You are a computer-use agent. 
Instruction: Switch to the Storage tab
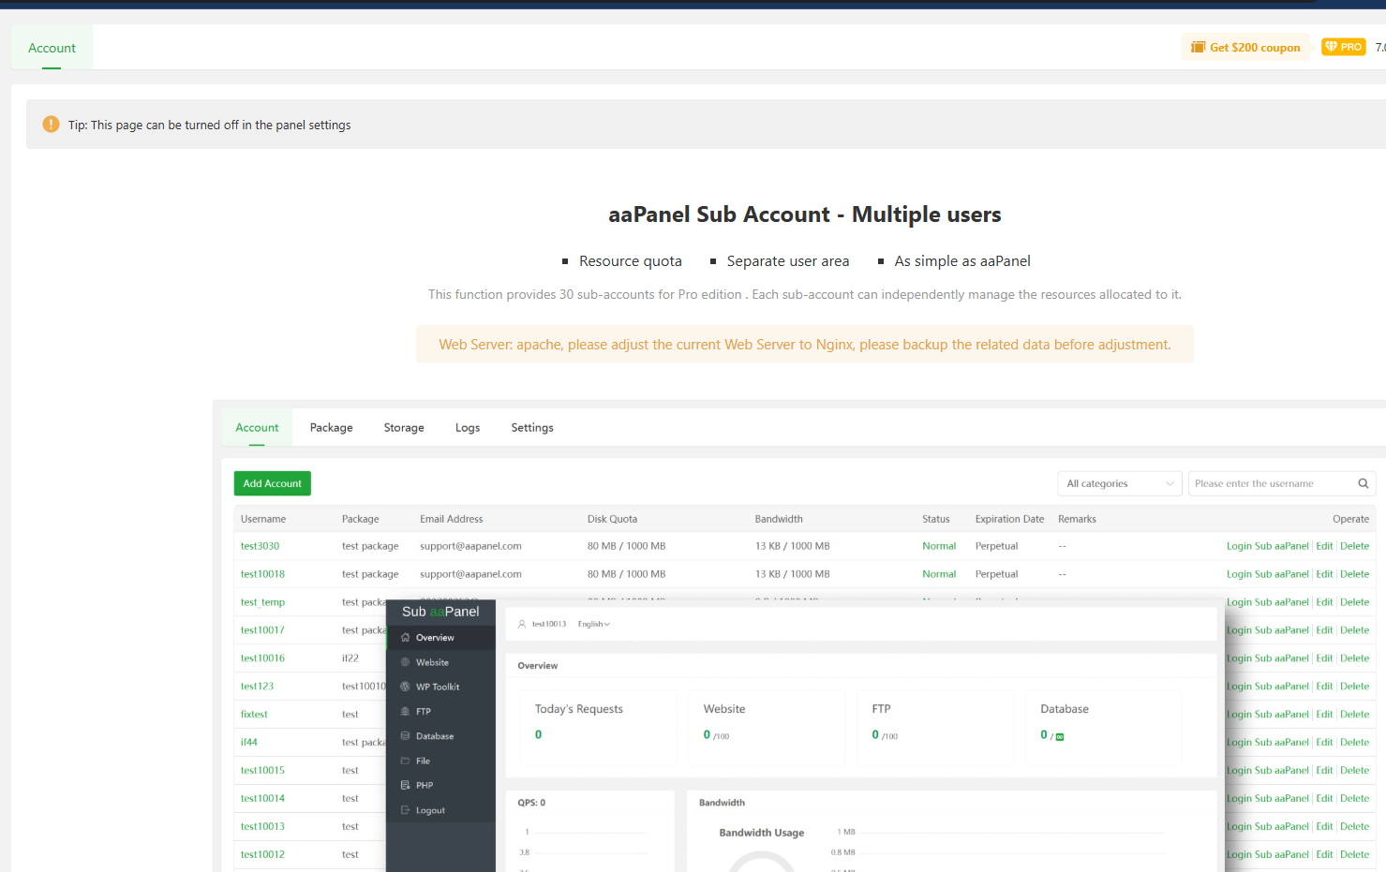[x=404, y=428]
